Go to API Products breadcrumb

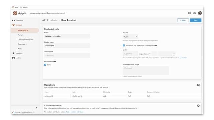[x=50, y=20]
